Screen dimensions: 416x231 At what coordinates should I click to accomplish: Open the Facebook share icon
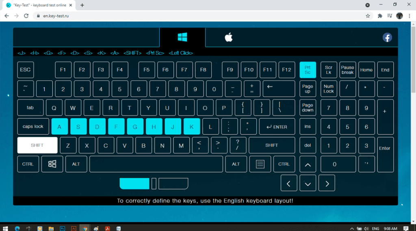pyautogui.click(x=387, y=37)
